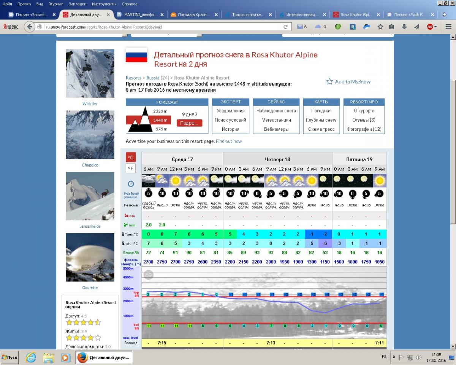Click the AdBlock Plus ABP icon
The image size is (456, 365).
pos(430,27)
